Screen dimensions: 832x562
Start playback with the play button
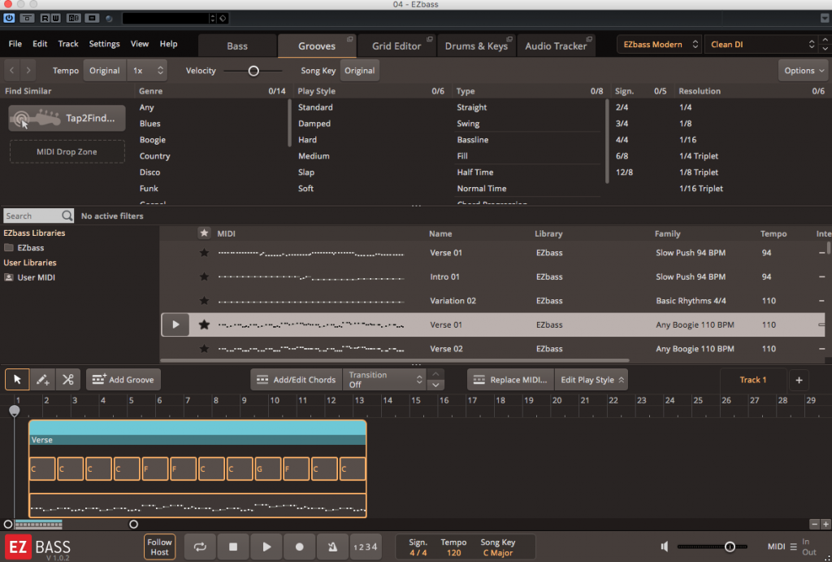266,547
